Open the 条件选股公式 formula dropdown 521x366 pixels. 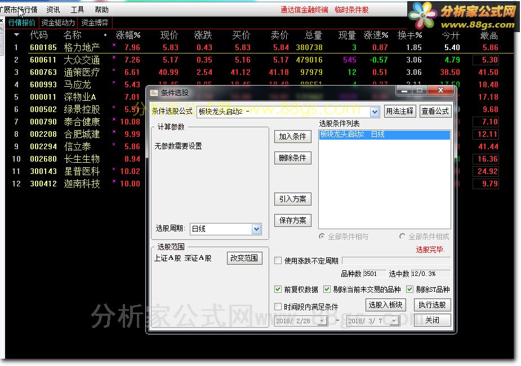point(375,112)
